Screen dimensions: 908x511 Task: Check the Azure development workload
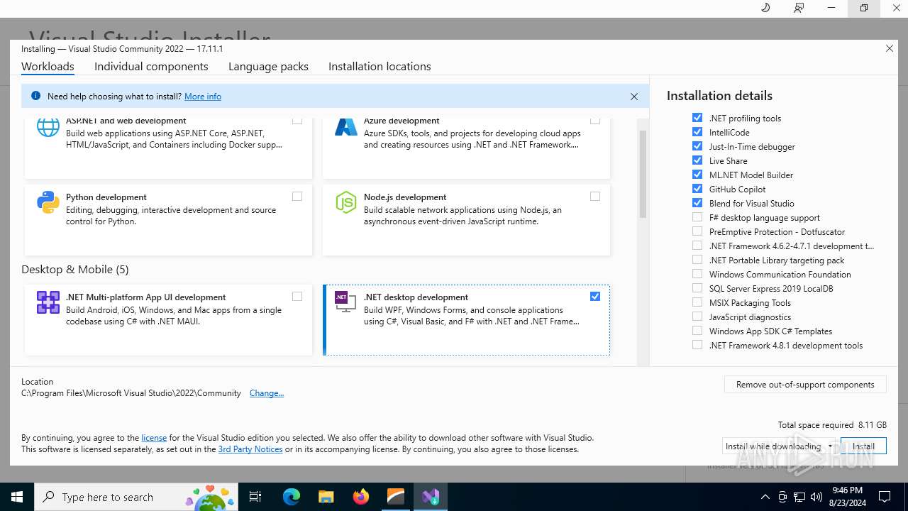click(595, 120)
